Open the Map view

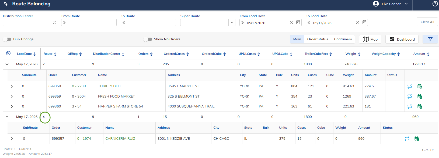(x=370, y=39)
